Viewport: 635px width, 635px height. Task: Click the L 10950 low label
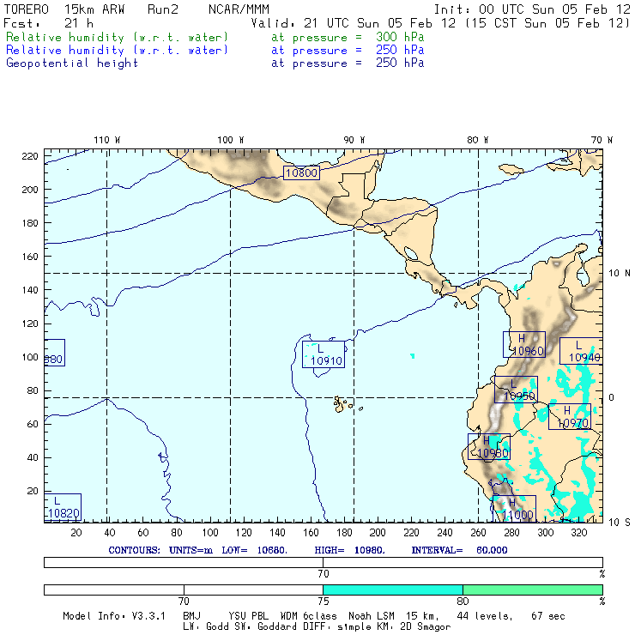pos(516,390)
